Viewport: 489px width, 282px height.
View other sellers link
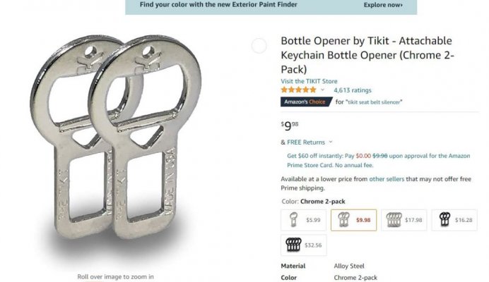tap(387, 179)
